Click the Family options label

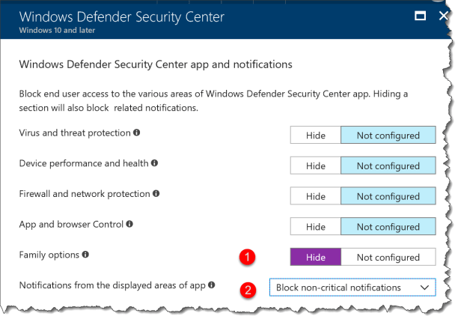[x=49, y=255]
